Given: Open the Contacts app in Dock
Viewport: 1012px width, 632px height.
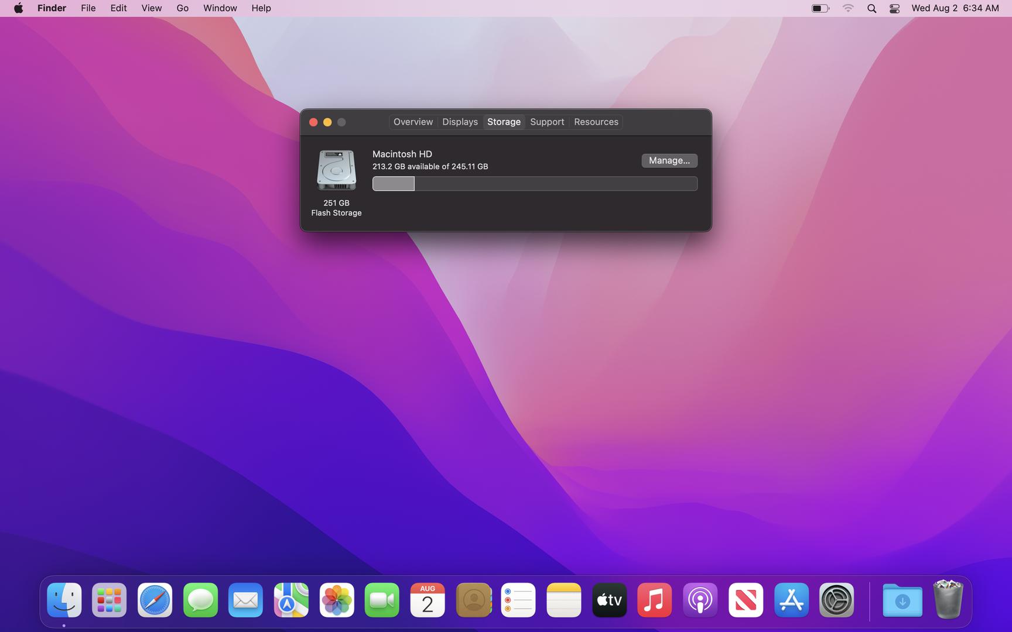Looking at the screenshot, I should [x=473, y=600].
